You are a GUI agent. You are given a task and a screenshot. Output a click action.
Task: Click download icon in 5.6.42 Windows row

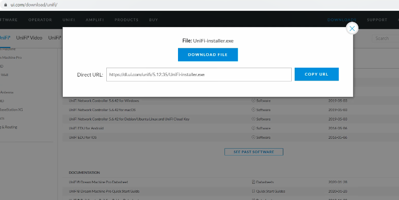pos(253,101)
